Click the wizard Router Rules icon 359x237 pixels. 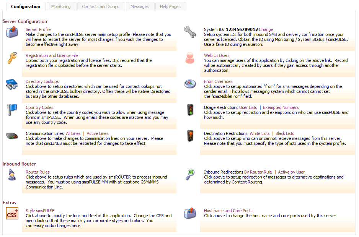[x=12, y=175]
